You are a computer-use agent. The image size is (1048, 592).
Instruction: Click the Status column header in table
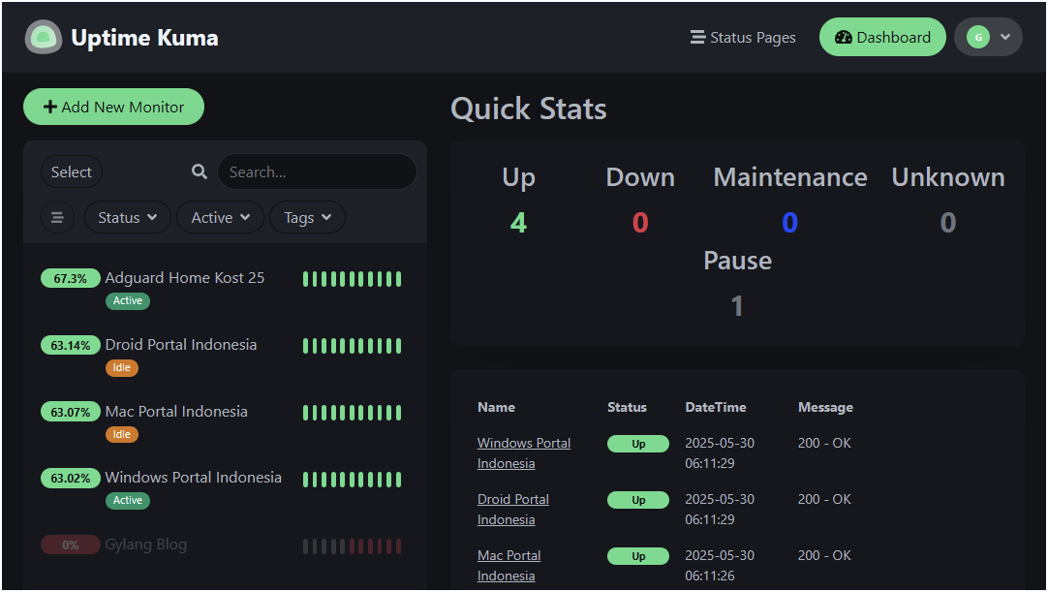click(627, 407)
